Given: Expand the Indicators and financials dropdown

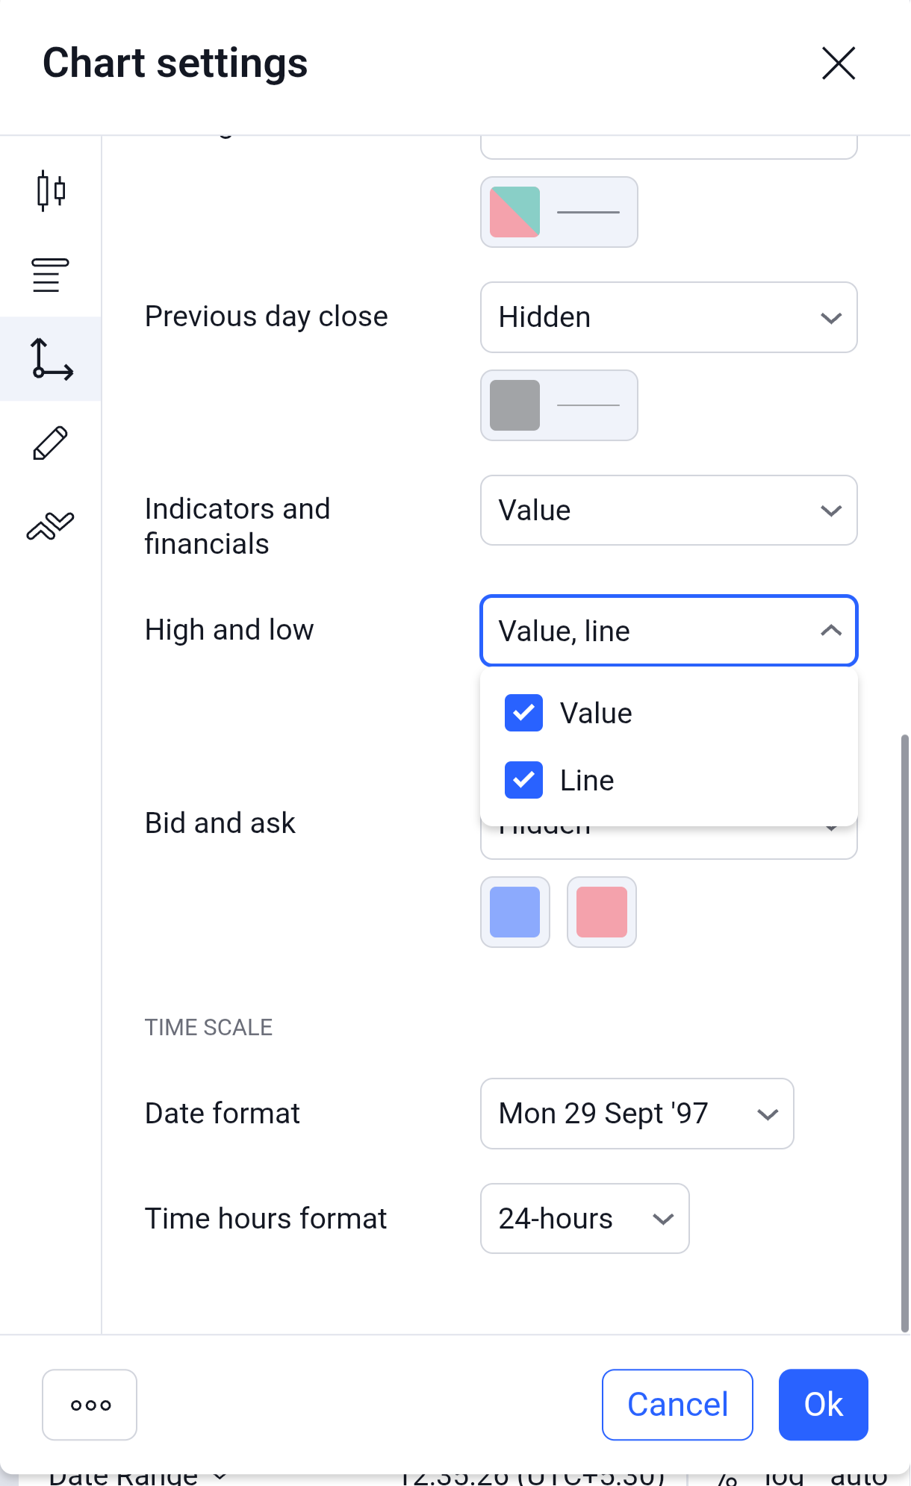Looking at the screenshot, I should (x=668, y=511).
